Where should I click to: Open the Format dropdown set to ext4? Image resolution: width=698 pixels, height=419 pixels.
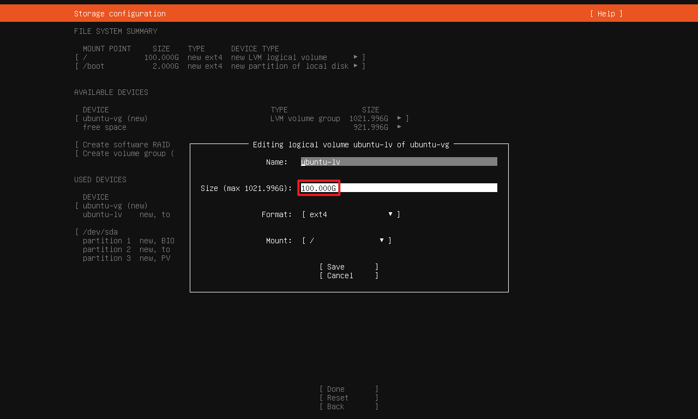pyautogui.click(x=351, y=214)
